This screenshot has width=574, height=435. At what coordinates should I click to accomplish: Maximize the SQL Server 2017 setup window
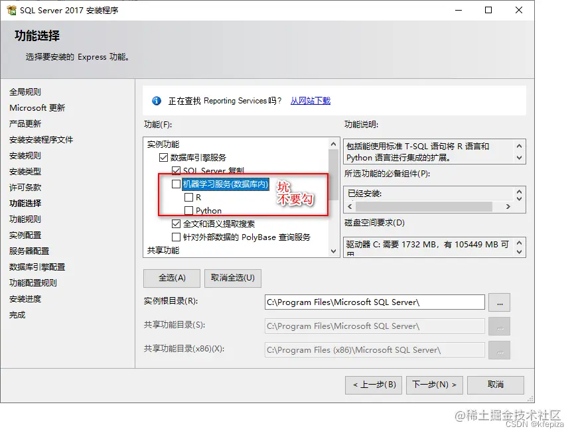click(x=488, y=10)
